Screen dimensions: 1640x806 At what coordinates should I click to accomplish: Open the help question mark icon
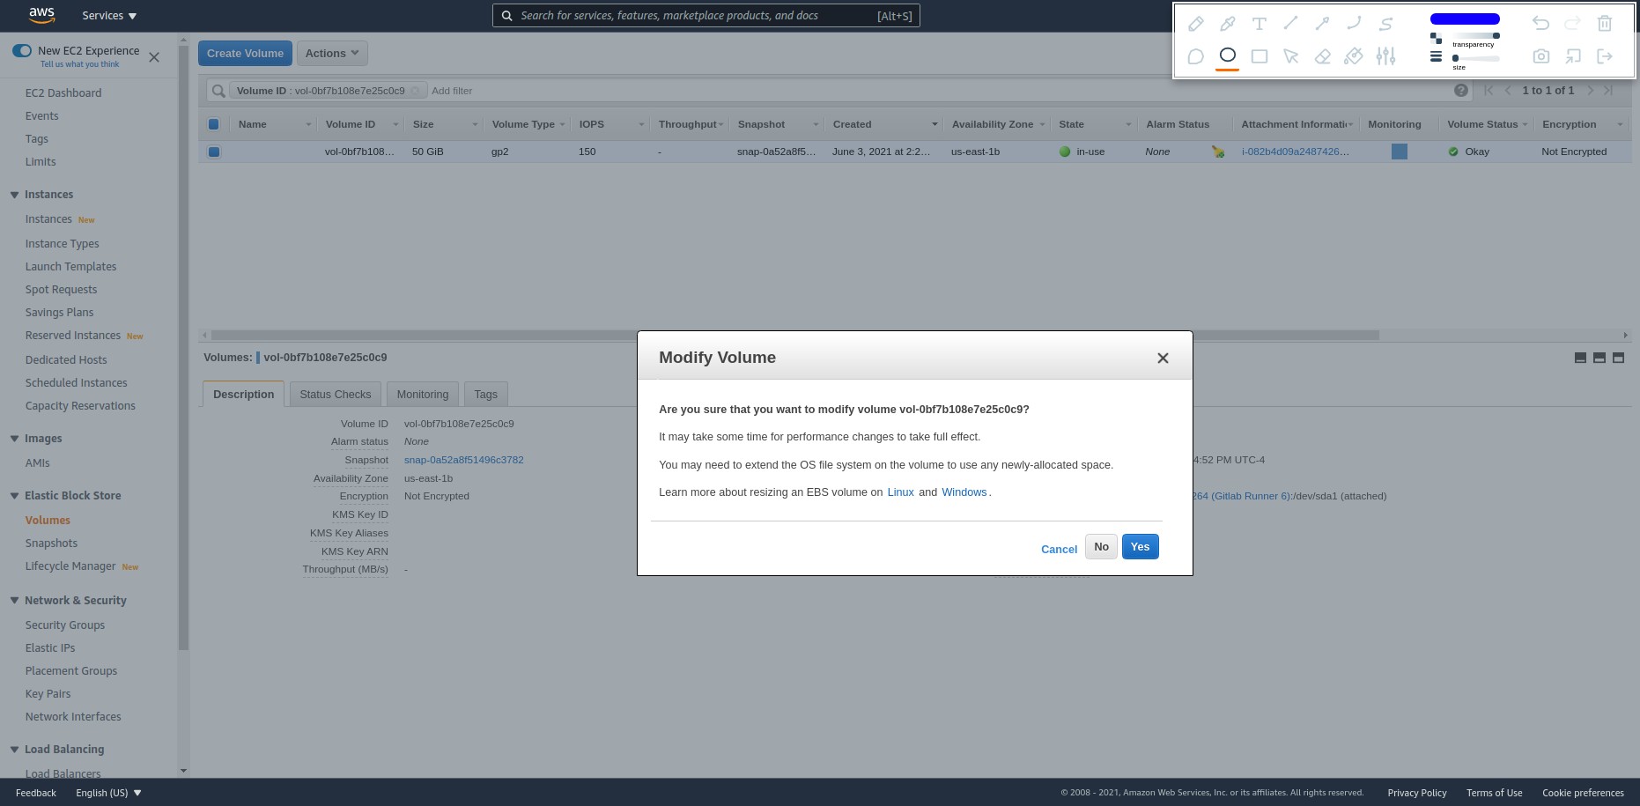coord(1460,90)
